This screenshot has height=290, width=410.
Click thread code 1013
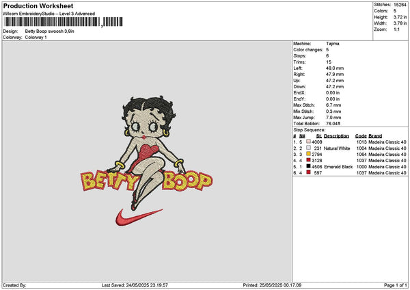pos(361,142)
